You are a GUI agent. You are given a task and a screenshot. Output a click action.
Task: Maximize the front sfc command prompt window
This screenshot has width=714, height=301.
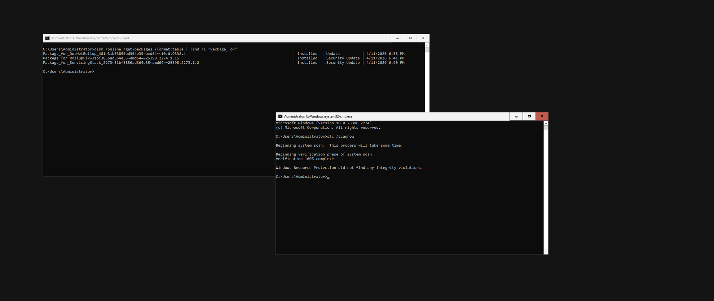pos(529,116)
